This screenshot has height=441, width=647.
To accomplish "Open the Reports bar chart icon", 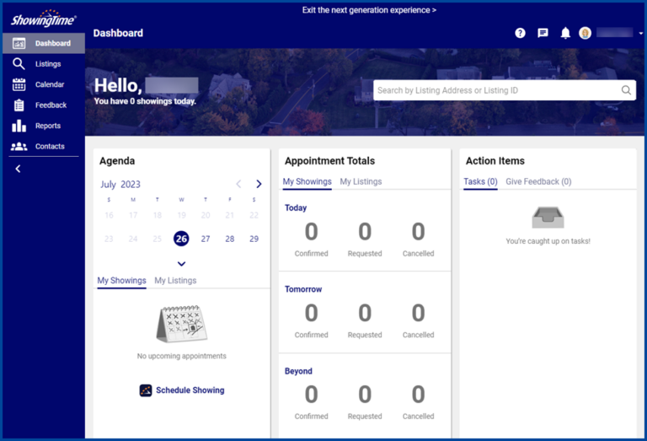I will pyautogui.click(x=19, y=126).
